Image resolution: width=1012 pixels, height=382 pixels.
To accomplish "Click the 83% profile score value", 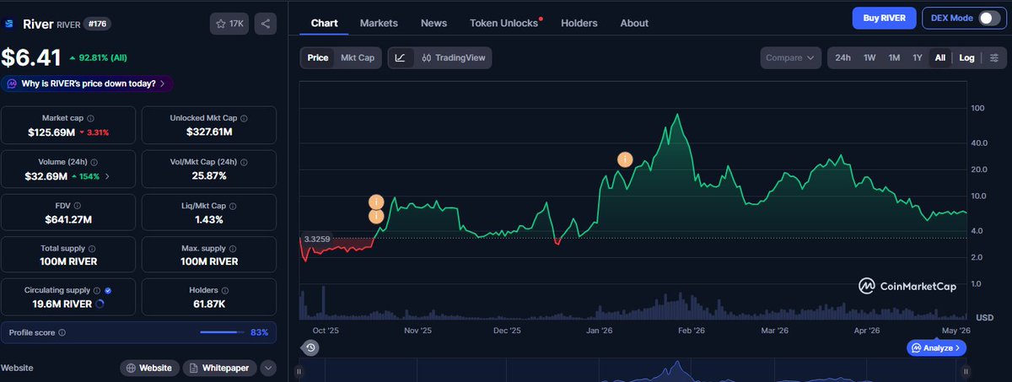I will (260, 332).
